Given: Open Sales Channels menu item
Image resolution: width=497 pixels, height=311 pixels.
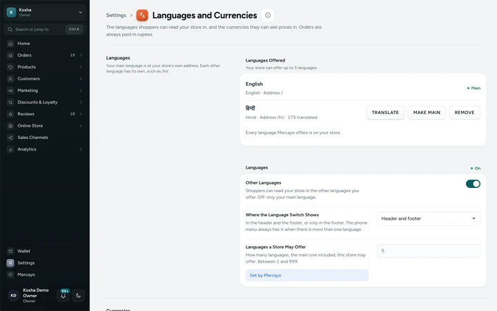Looking at the screenshot, I should tap(45, 138).
